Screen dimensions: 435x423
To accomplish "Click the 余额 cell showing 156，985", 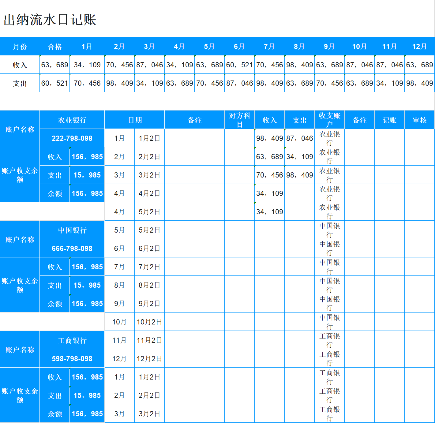I will tap(87, 193).
